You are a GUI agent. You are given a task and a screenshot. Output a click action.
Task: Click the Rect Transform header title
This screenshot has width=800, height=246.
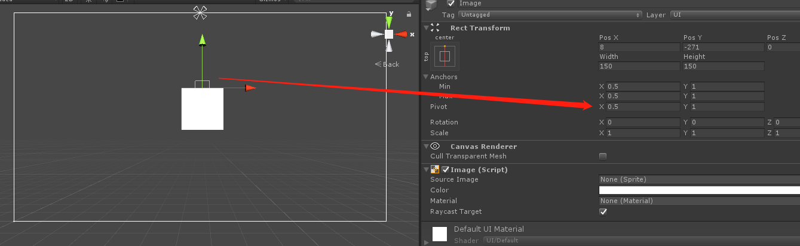point(480,27)
